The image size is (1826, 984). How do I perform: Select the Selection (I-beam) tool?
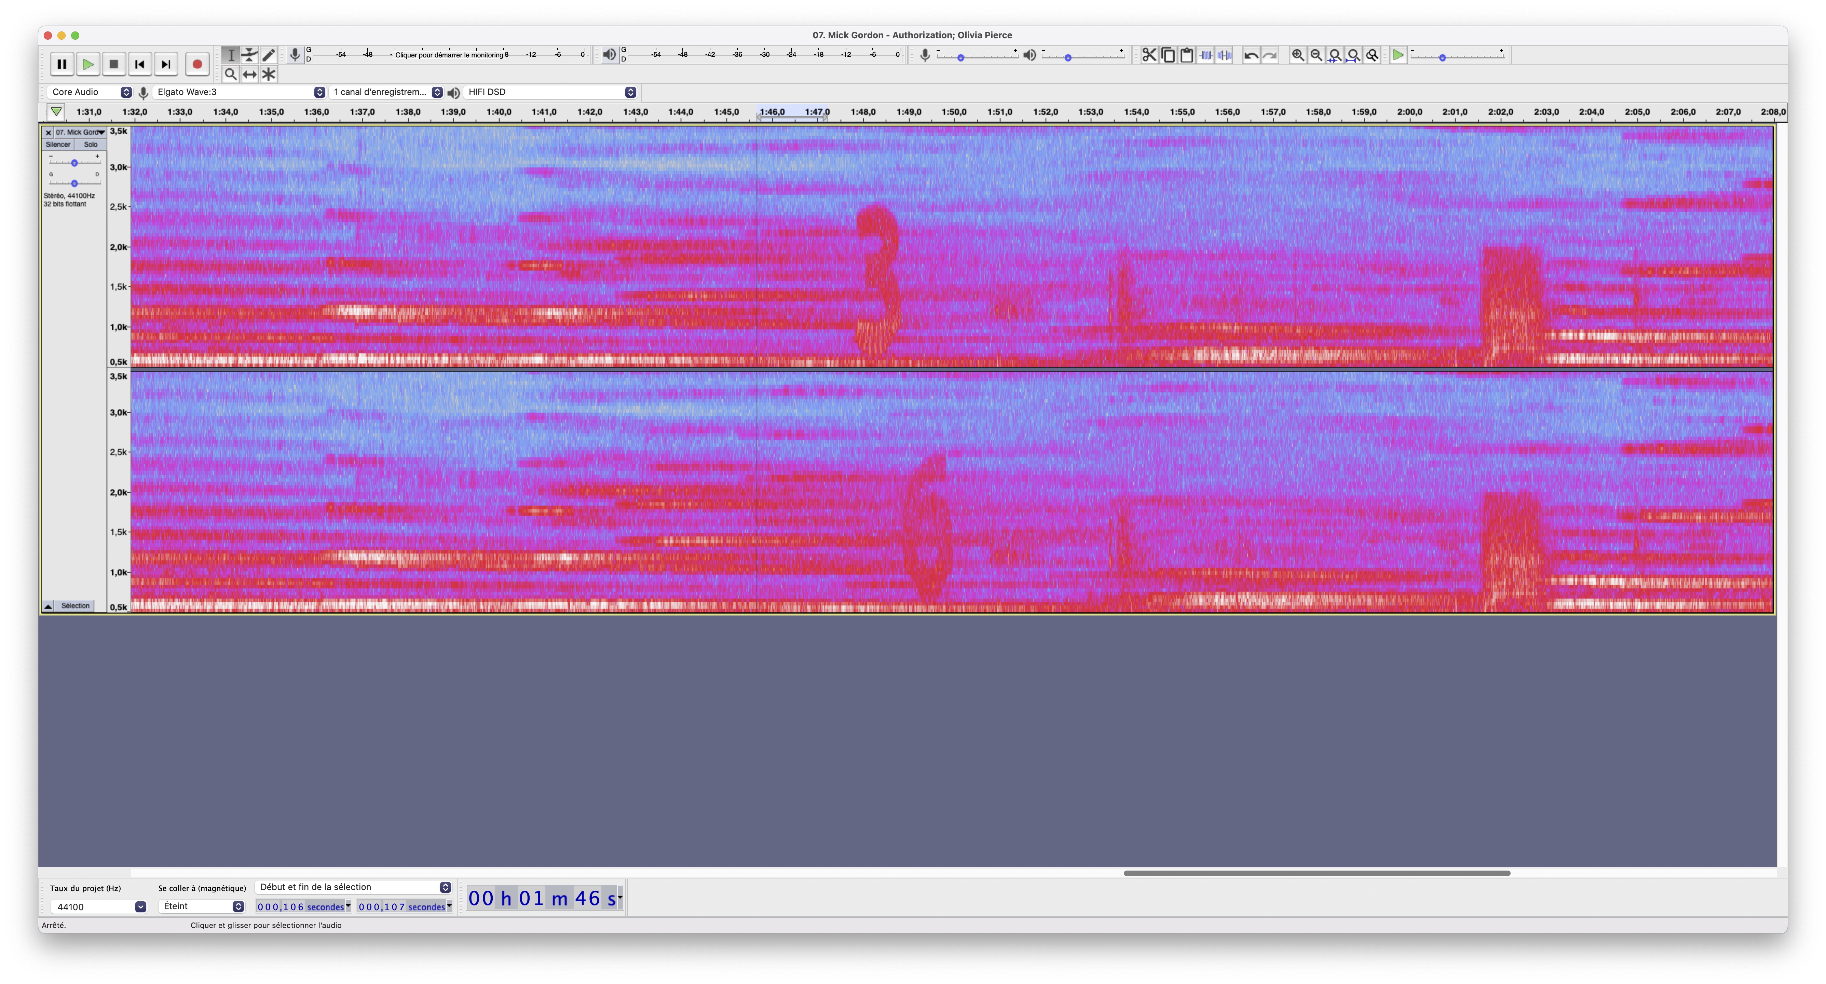tap(230, 55)
